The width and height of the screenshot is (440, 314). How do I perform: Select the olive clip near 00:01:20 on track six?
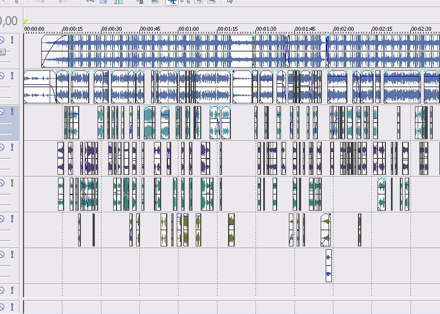[231, 230]
